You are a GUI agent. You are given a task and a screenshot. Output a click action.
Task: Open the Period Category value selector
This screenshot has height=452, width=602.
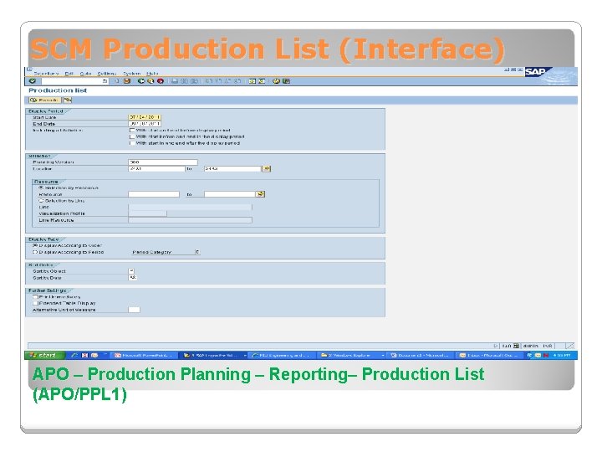coord(197,252)
